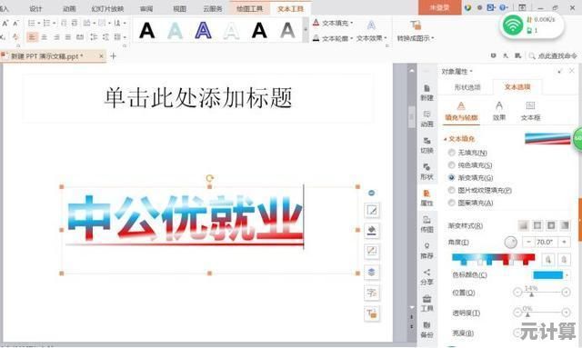This screenshot has height=348, width=582.
Task: Apply the light teal outline text preset
Action: click(175, 30)
